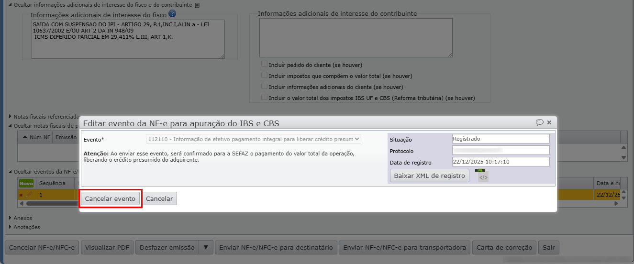Click the events table horizontal scrollbar thumb
The width and height of the screenshot is (634, 264).
tap(53, 203)
